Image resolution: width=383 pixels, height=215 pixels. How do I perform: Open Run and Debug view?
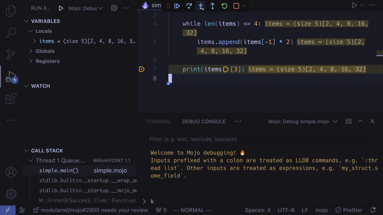tap(11, 77)
